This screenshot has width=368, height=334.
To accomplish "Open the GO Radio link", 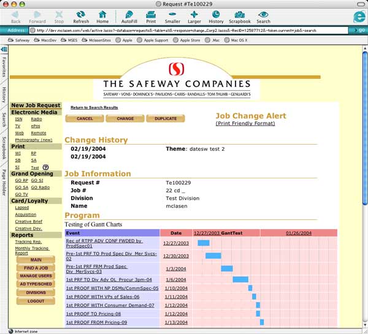I will click(x=40, y=188).
